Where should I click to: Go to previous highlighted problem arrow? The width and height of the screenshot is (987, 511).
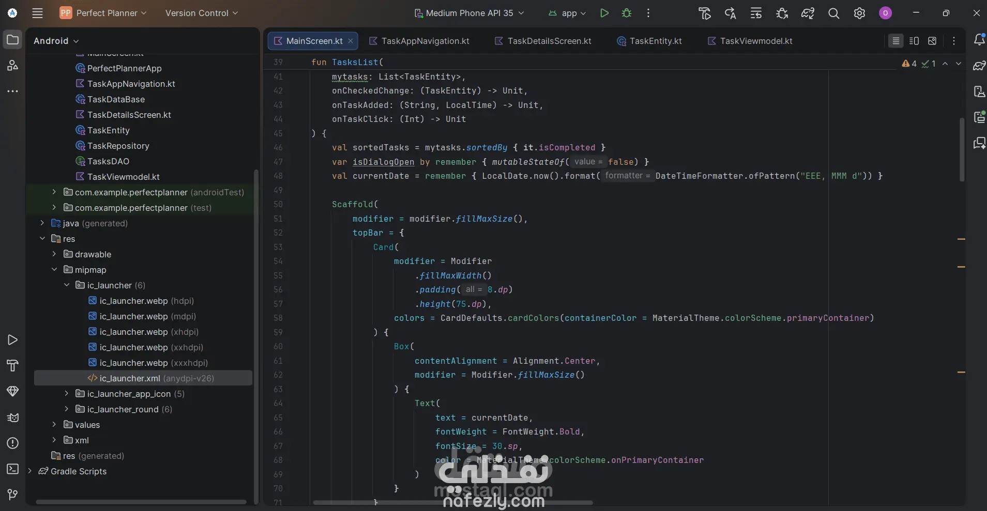[x=945, y=64]
